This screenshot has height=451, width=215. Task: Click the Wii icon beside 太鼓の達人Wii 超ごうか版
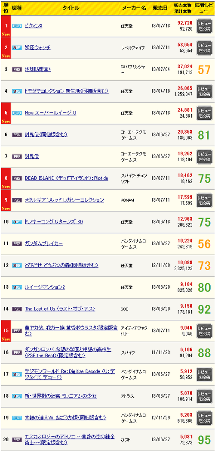pyautogui.click(x=17, y=418)
